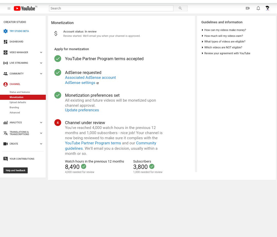277x237 pixels.
Task: Expand the Analytics chevron
Action: 41,123
